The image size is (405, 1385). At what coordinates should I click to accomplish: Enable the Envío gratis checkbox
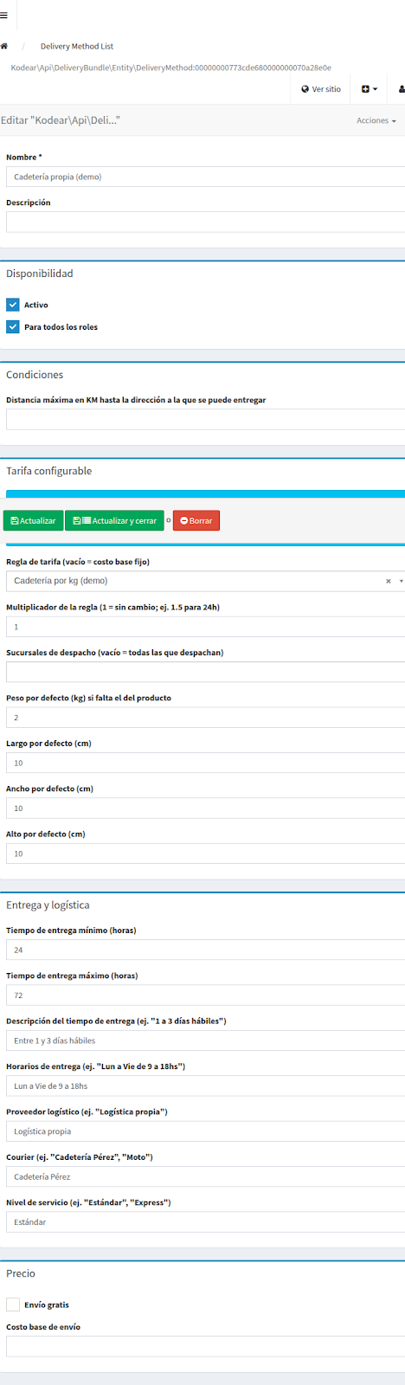click(x=13, y=1304)
